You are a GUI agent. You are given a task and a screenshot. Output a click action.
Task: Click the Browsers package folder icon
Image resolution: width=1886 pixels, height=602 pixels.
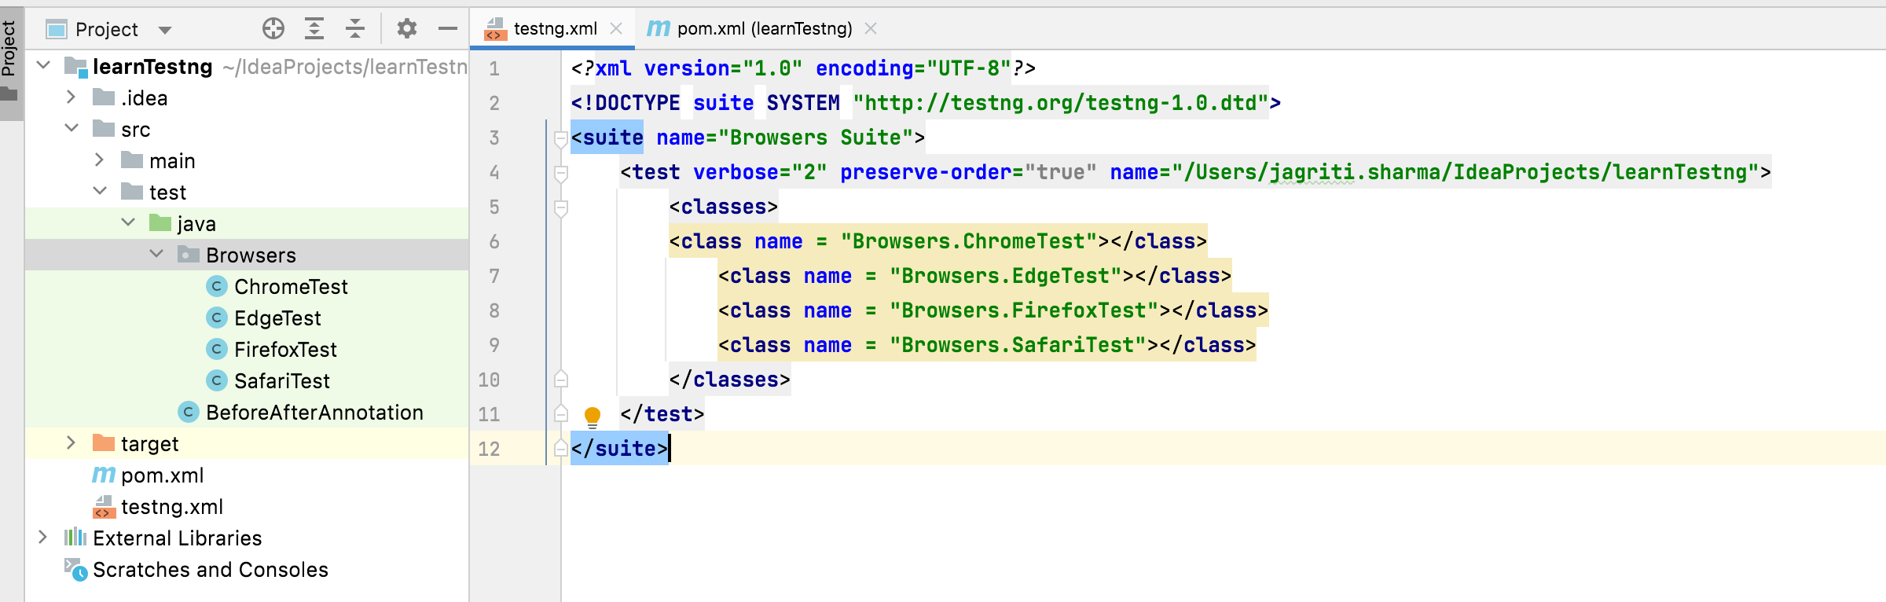(189, 255)
